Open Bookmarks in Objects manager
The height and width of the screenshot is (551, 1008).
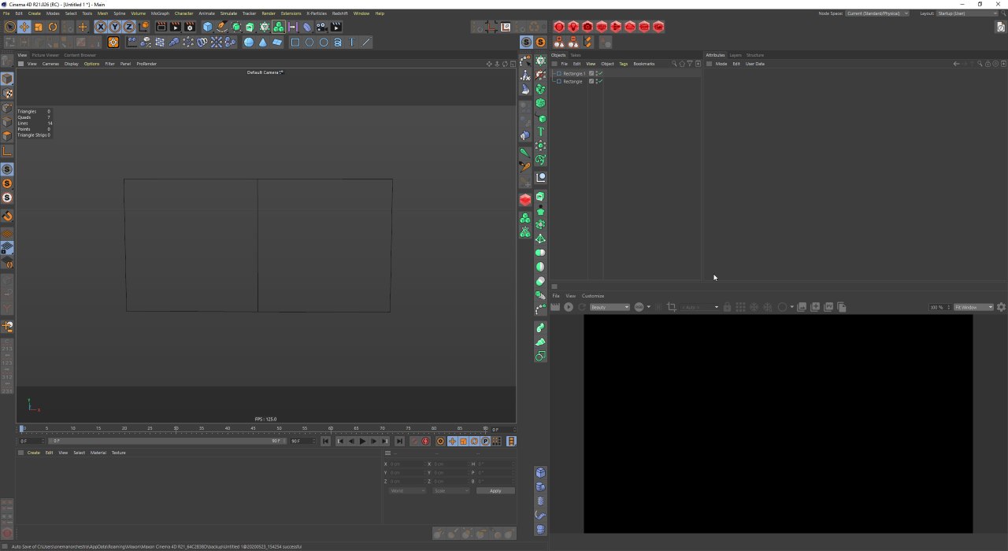point(643,64)
